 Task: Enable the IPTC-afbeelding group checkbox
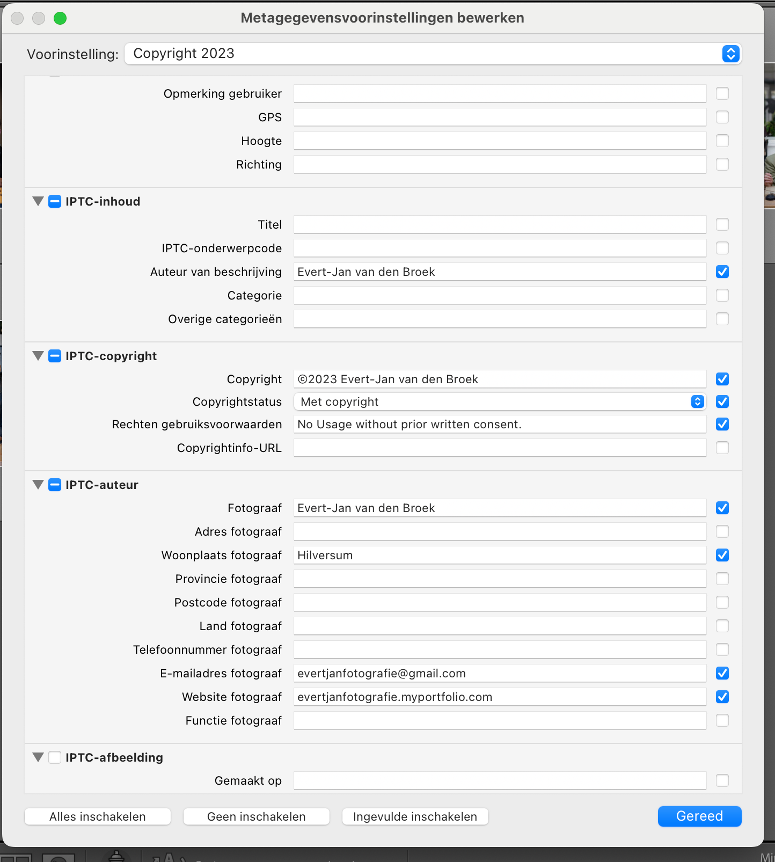click(55, 757)
